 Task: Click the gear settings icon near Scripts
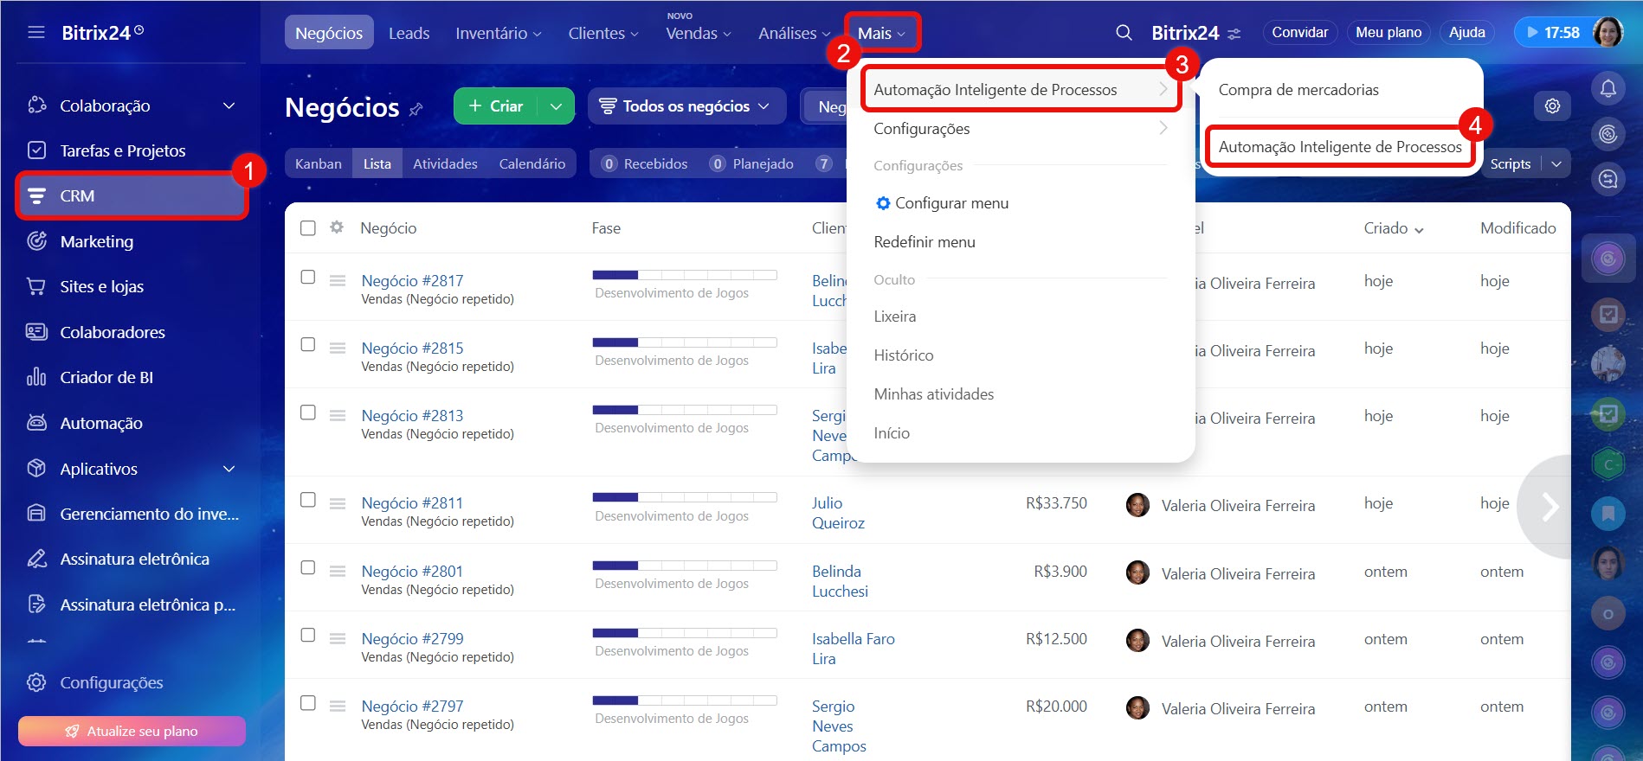[x=1552, y=106]
